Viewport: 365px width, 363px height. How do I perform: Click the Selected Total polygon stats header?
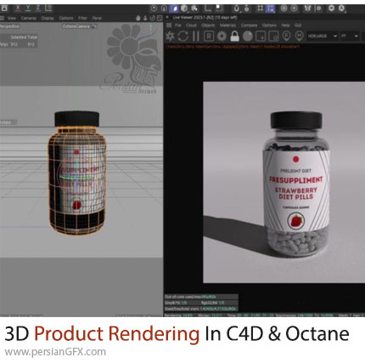[24, 37]
